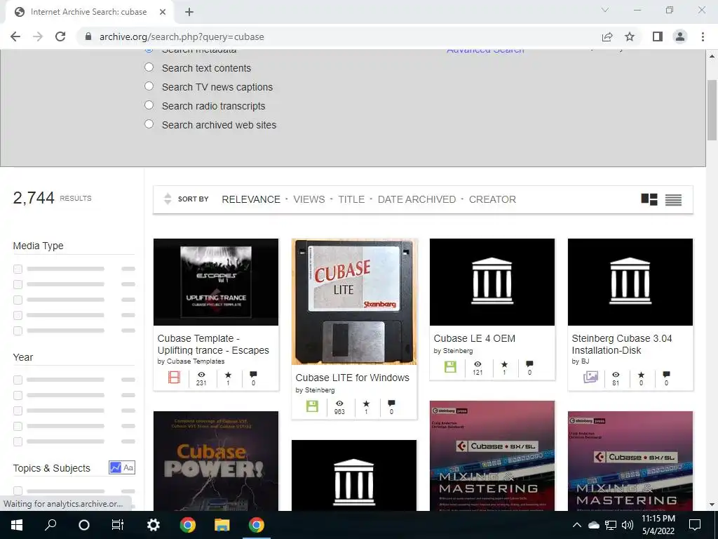Open Windows taskbar search

[50, 525]
